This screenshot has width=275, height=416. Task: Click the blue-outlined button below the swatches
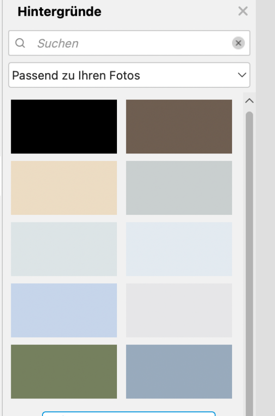128,414
